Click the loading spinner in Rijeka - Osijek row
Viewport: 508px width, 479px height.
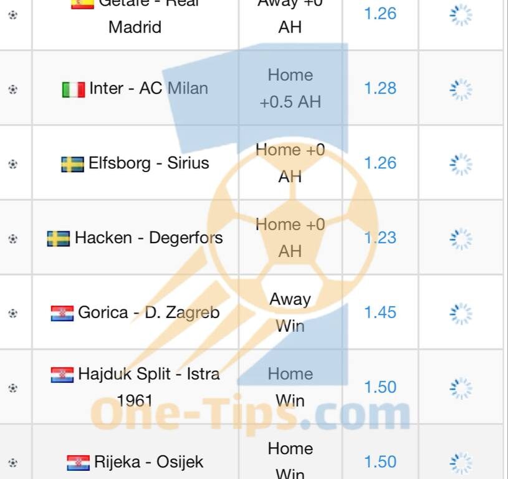pyautogui.click(x=461, y=463)
